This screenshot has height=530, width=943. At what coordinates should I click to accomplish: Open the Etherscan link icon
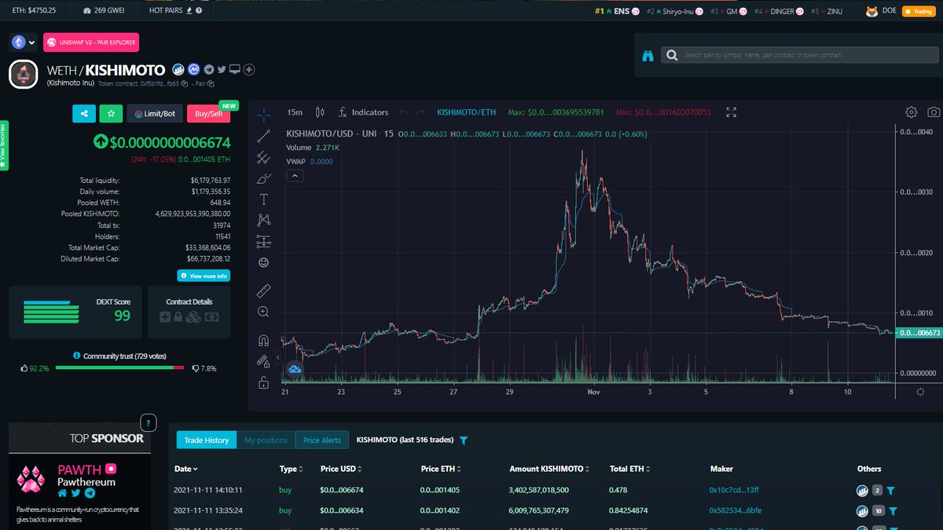pyautogui.click(x=178, y=69)
